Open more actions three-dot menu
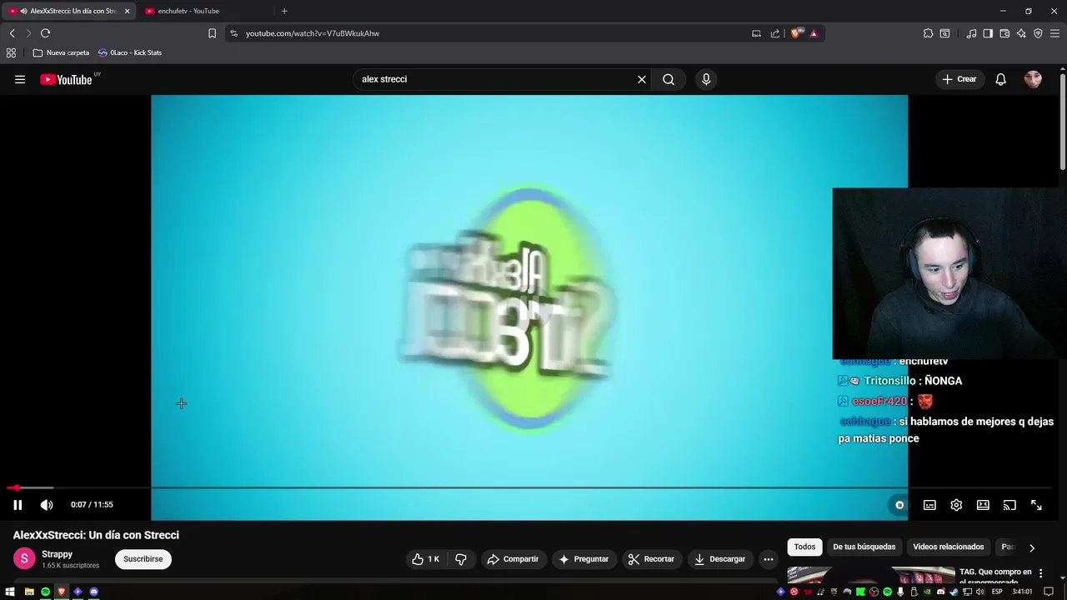This screenshot has height=600, width=1067. [769, 559]
